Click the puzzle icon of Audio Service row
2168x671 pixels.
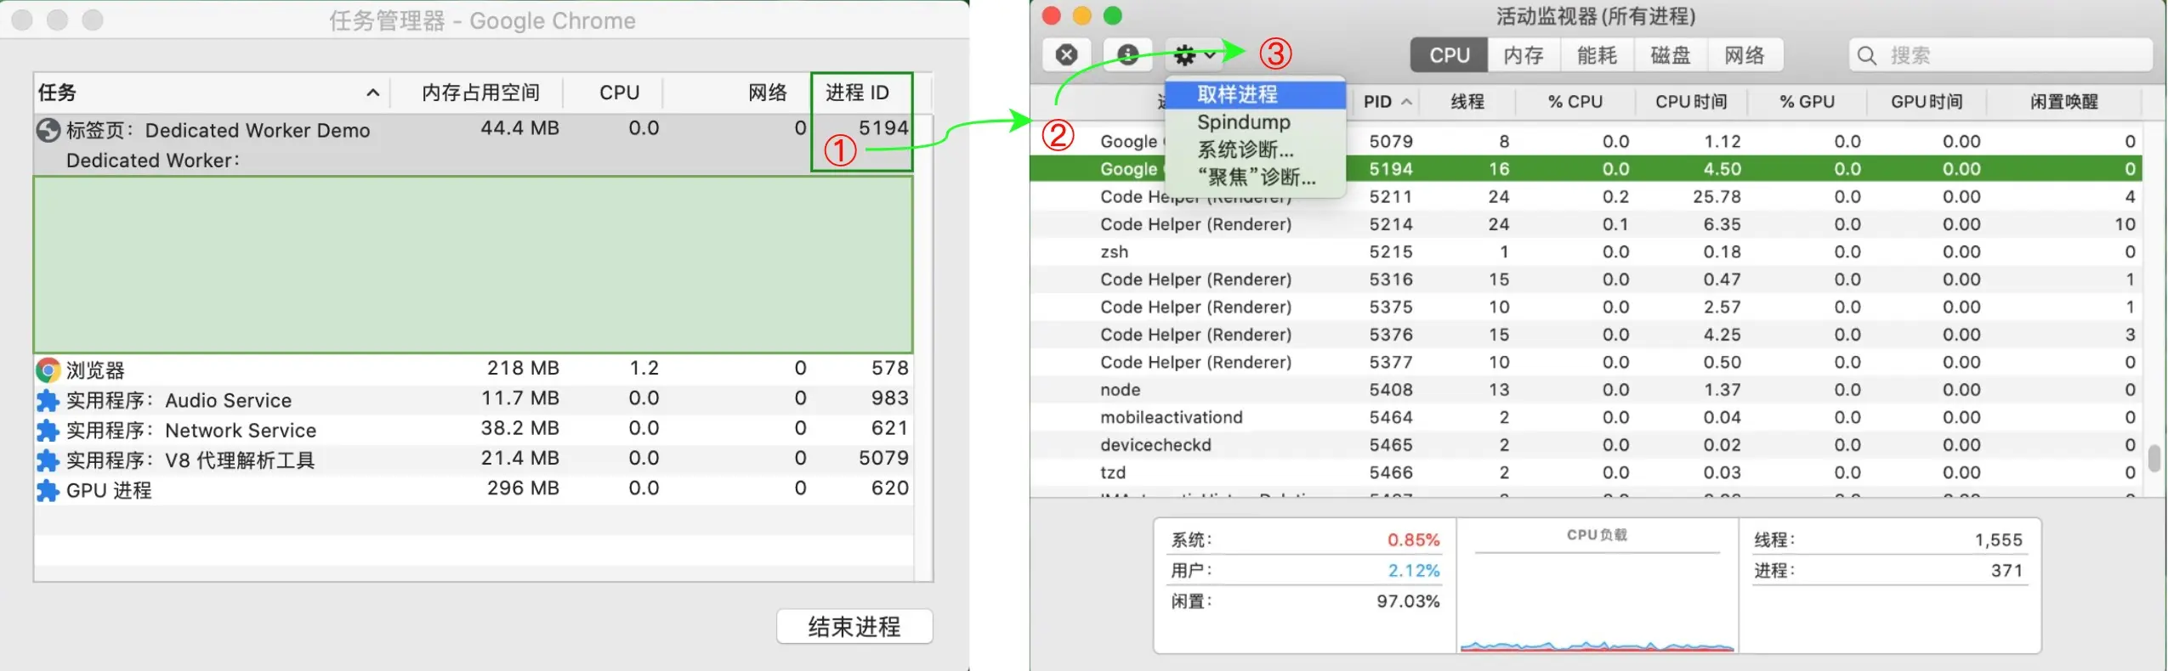[x=48, y=400]
